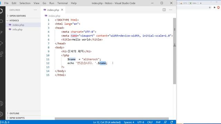221x124 pixels.
Task: Click the vertical editor scrollbar
Action: click(174, 51)
